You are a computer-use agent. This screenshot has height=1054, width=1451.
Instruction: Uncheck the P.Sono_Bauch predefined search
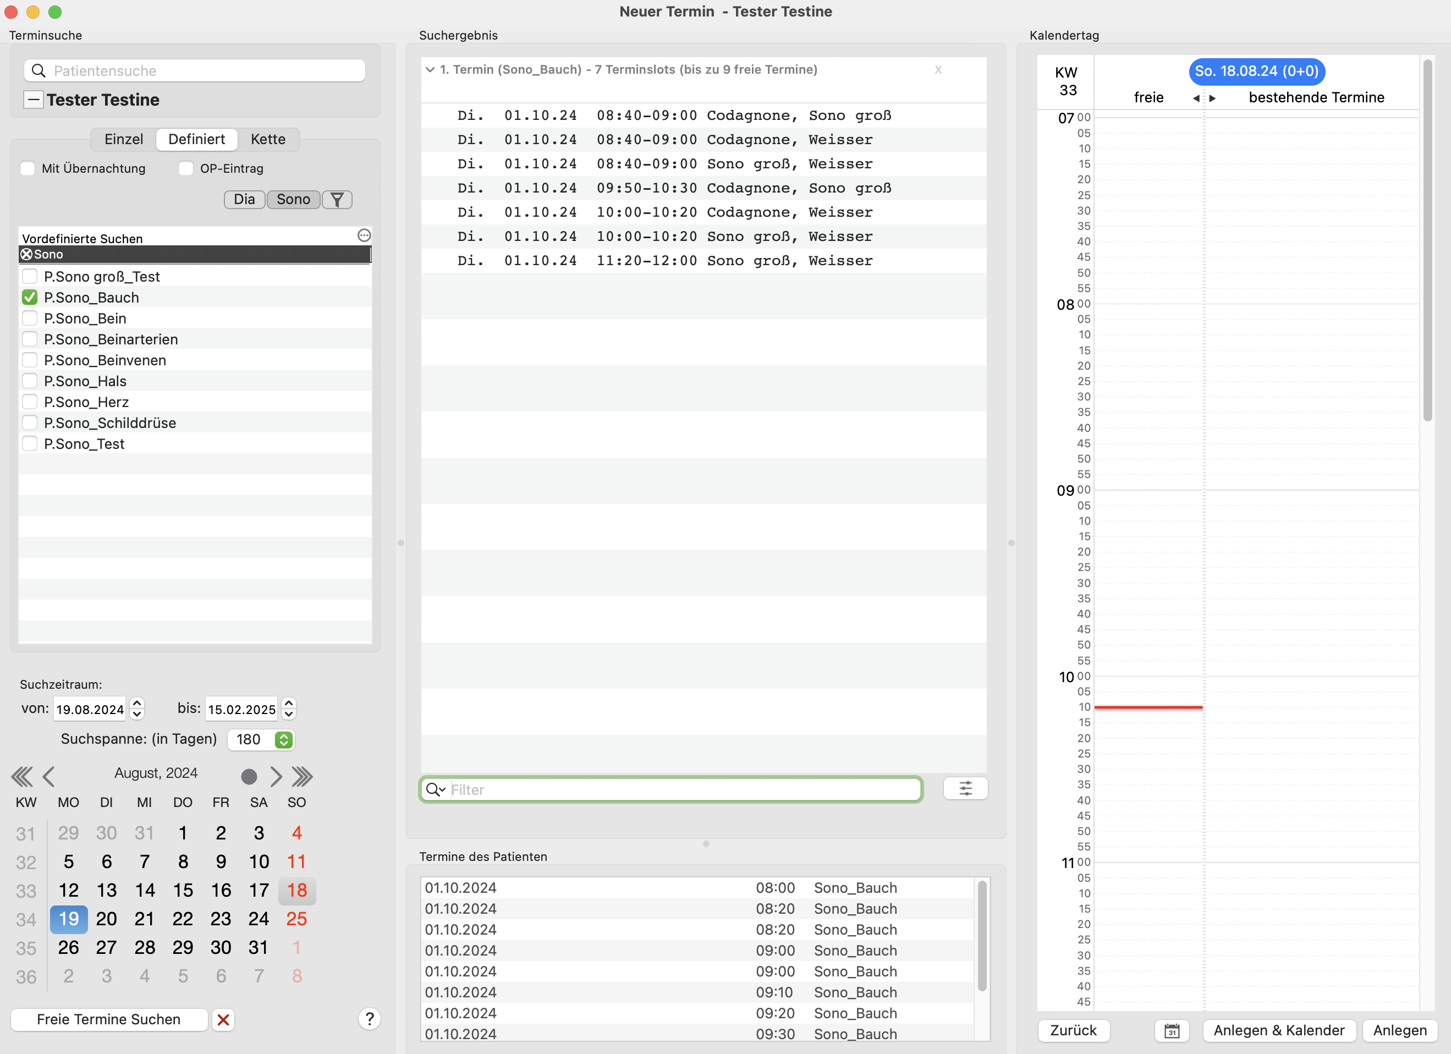point(30,298)
